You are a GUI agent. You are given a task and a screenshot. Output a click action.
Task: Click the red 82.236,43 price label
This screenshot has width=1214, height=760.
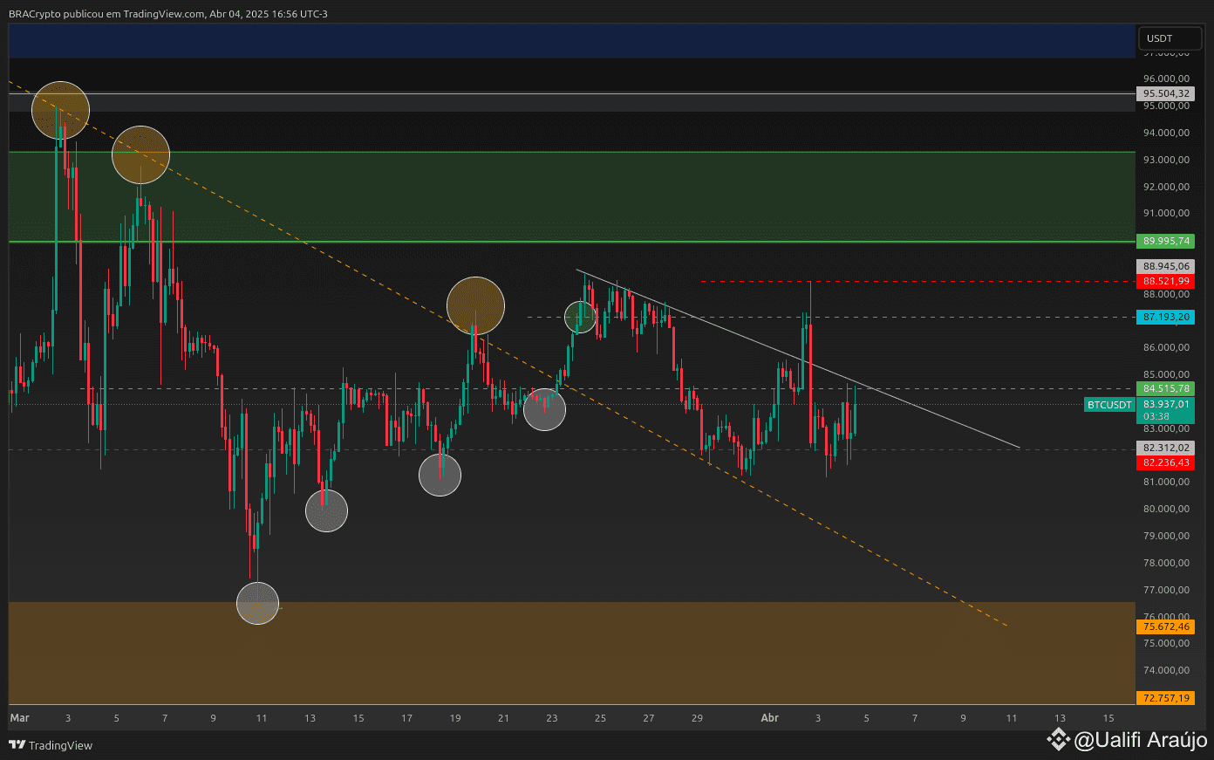1166,463
